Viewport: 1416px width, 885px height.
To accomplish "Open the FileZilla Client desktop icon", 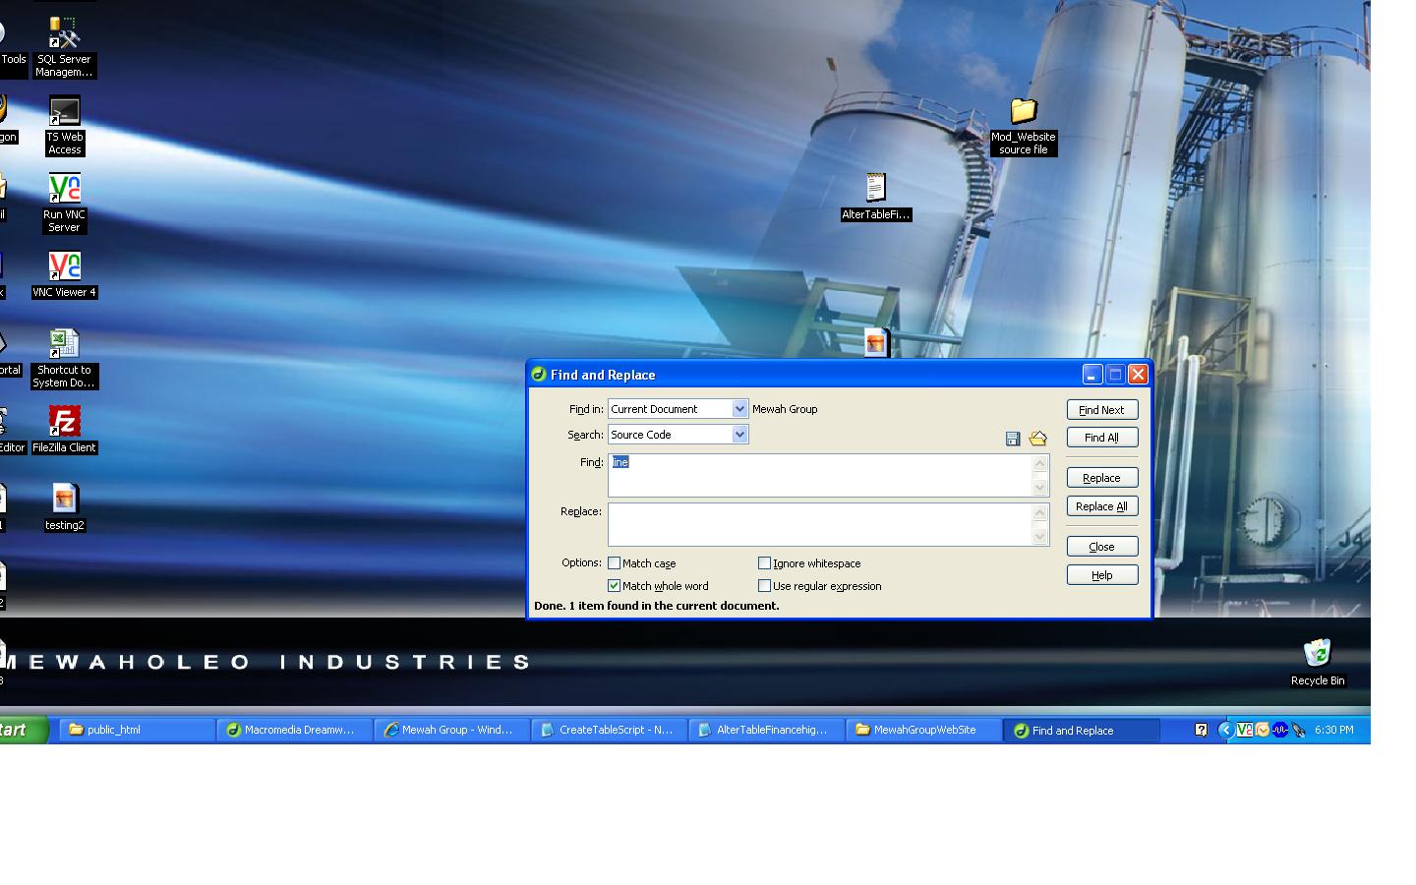I will [64, 423].
